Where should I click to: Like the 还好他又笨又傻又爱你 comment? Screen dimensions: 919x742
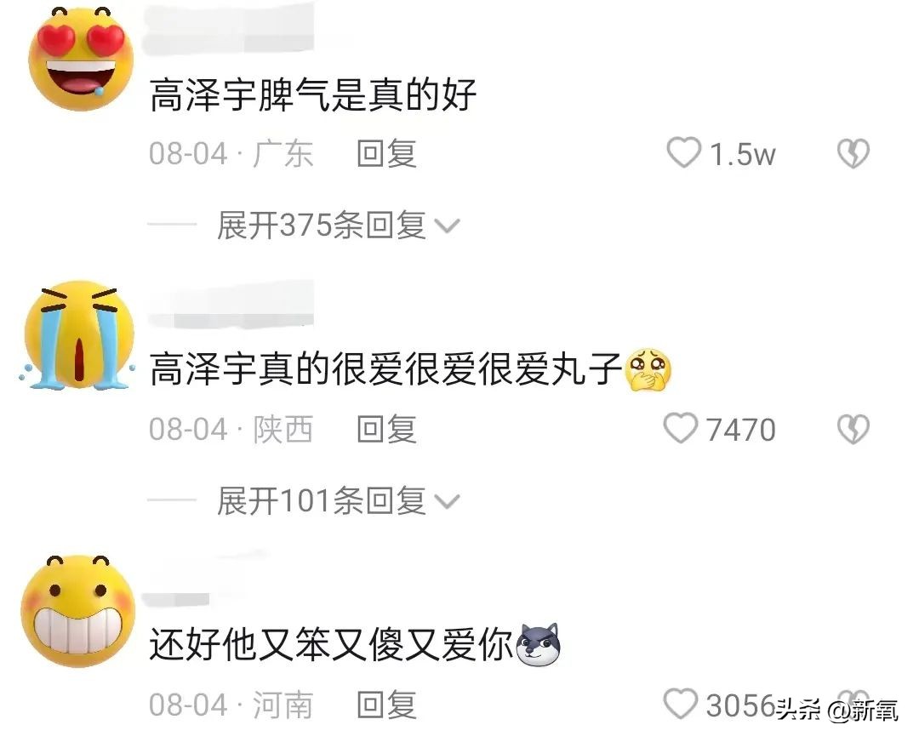[681, 704]
